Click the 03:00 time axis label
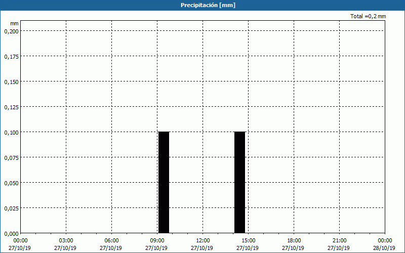The width and height of the screenshot is (405, 253). click(x=66, y=241)
